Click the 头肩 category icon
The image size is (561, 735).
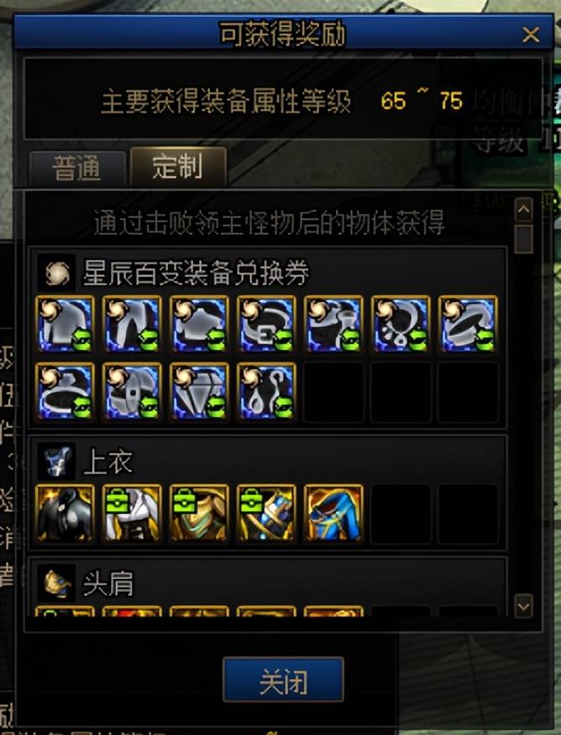(x=56, y=584)
